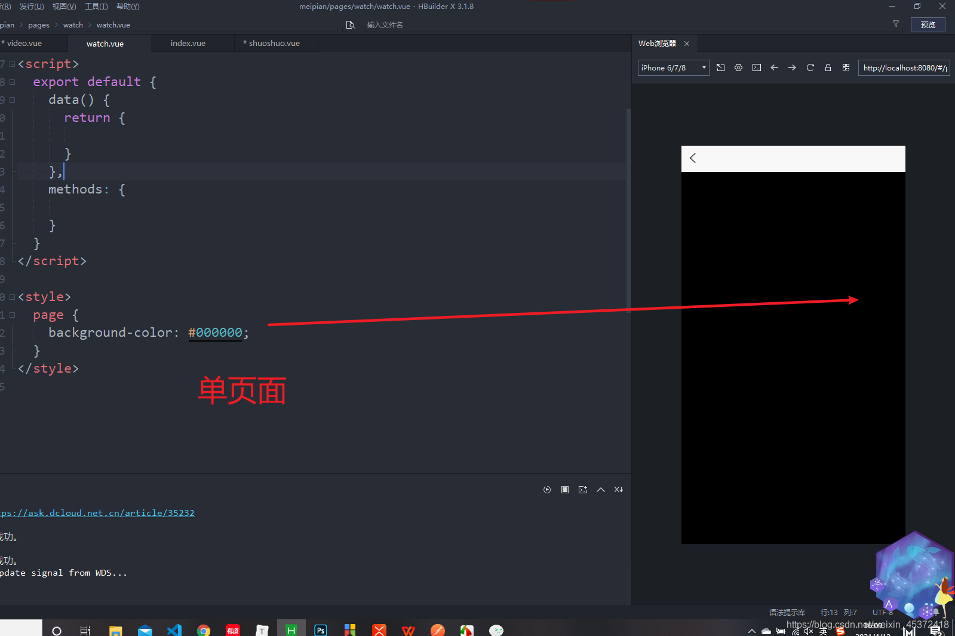The width and height of the screenshot is (955, 636).
Task: Open preview in external browser
Action: [x=721, y=67]
